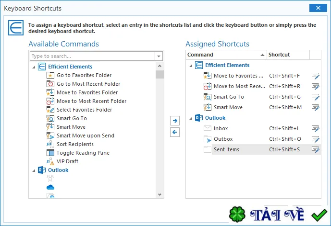This screenshot has height=226, width=331.
Task: Click the Efficient Elements logo in the dialog header
Action: [16, 28]
